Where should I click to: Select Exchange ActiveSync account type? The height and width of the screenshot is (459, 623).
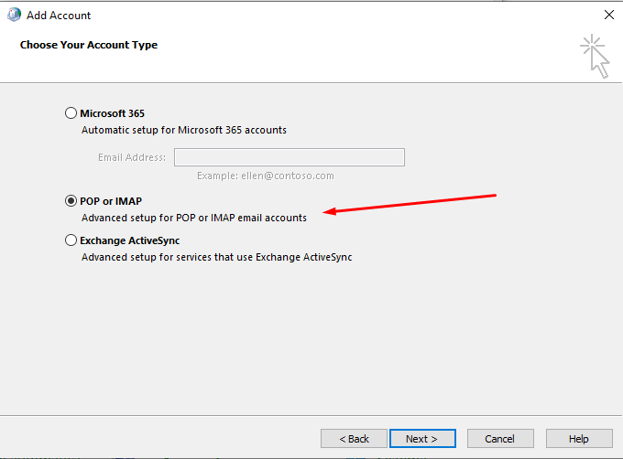pyautogui.click(x=71, y=240)
